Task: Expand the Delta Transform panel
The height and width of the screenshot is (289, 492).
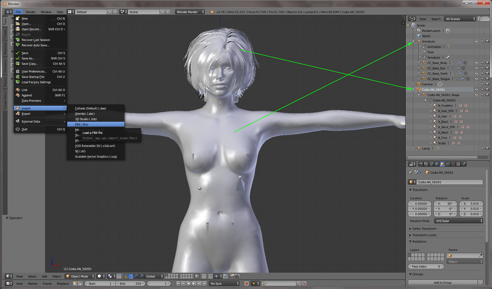Action: (424, 229)
